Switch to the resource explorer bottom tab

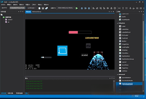19,93
